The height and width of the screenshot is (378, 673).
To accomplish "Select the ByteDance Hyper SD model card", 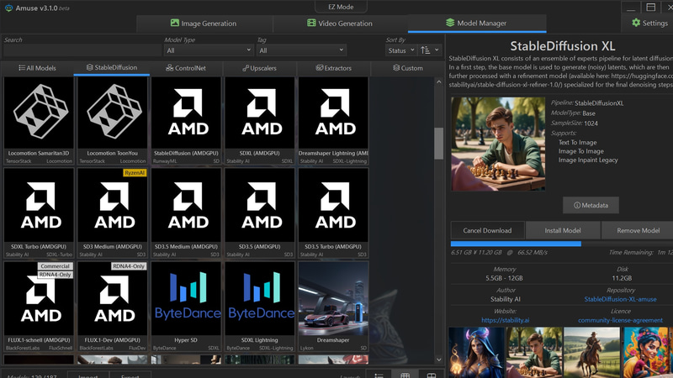I will 186,307.
